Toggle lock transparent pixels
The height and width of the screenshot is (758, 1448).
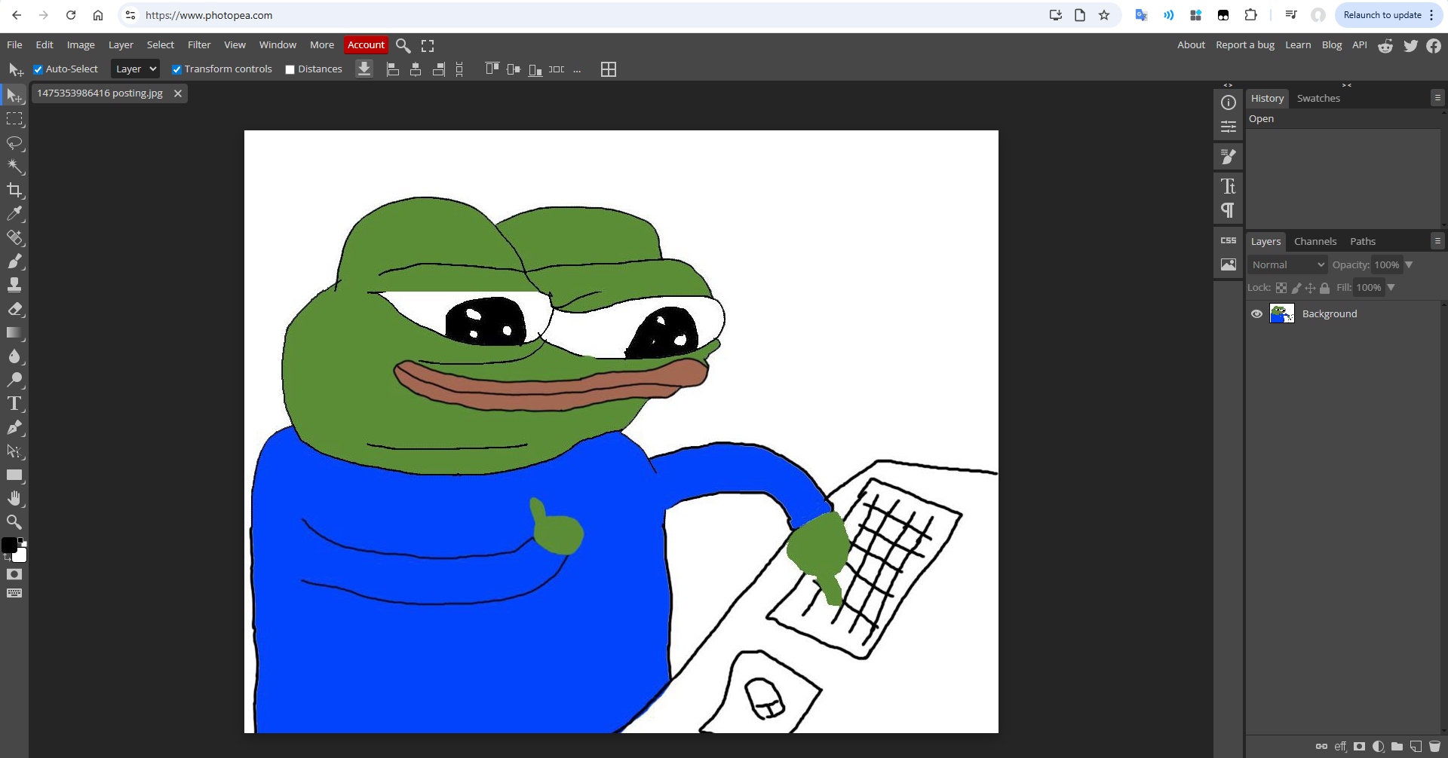tap(1281, 288)
